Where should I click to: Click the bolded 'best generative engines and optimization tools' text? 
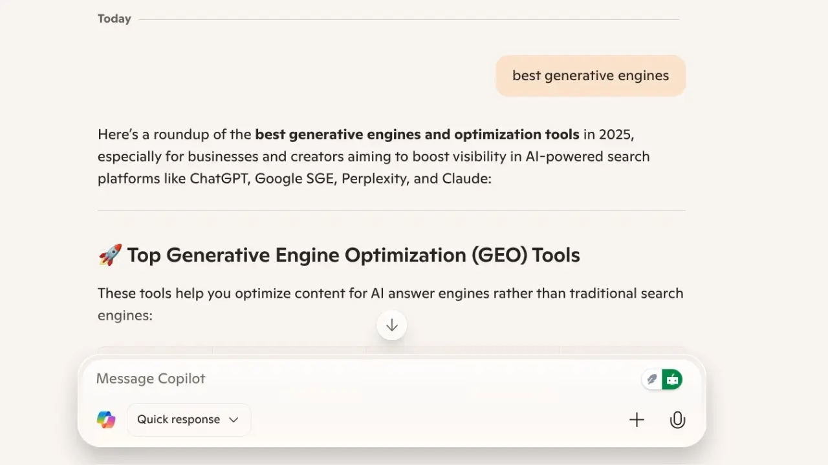417,134
